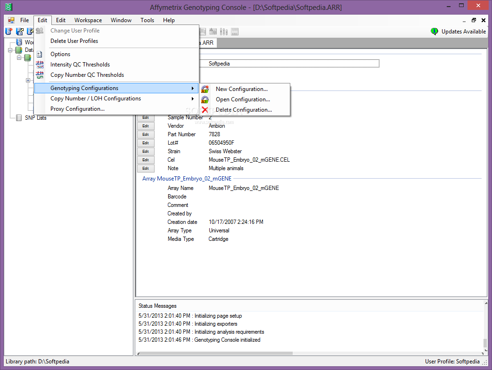Click Edit button for Part Number
This screenshot has width=492, height=370.
[146, 134]
